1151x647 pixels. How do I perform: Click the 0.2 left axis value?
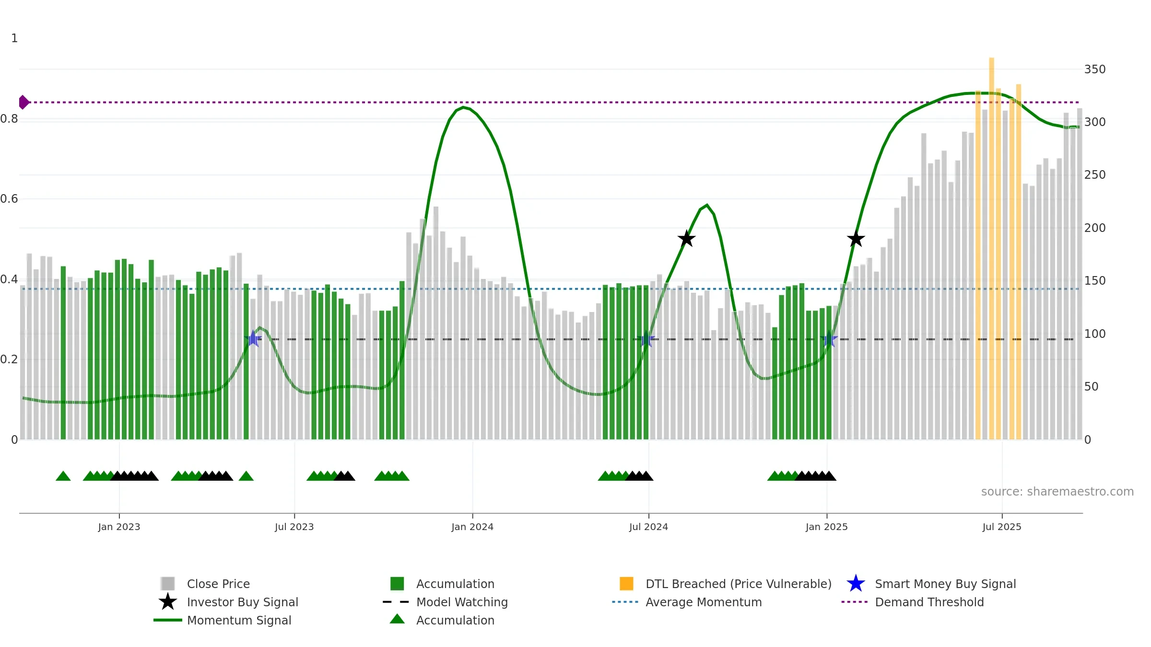9,359
